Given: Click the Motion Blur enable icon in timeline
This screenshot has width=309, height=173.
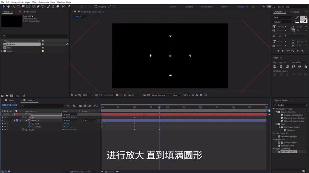Looking at the screenshot, I should (x=90, y=106).
